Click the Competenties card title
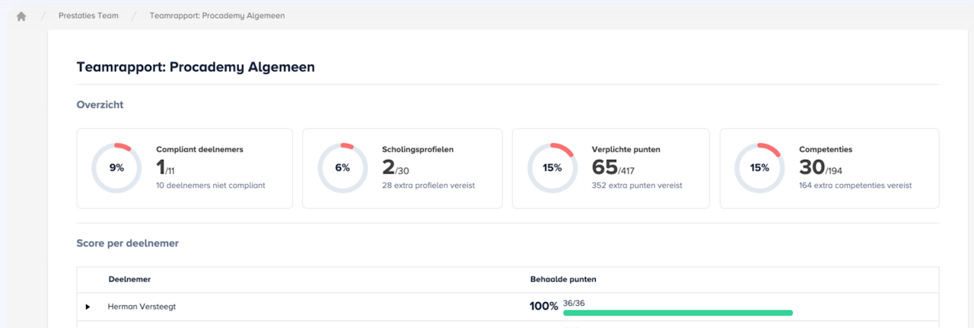Viewport: 974px width, 328px height. point(826,150)
